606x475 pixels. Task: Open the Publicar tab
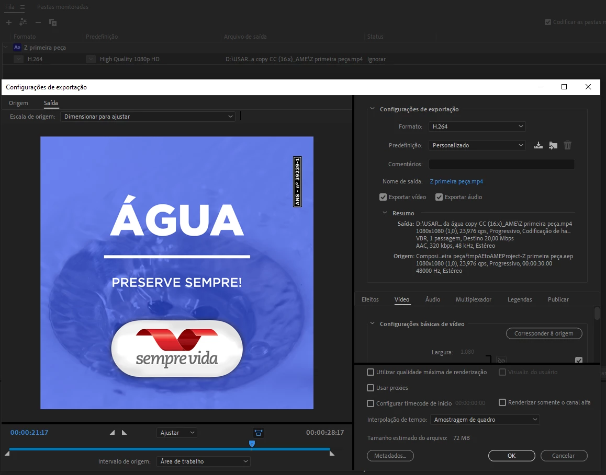pos(558,299)
